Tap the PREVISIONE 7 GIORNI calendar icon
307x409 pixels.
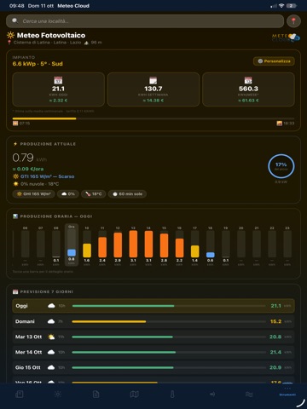pyautogui.click(x=15, y=291)
